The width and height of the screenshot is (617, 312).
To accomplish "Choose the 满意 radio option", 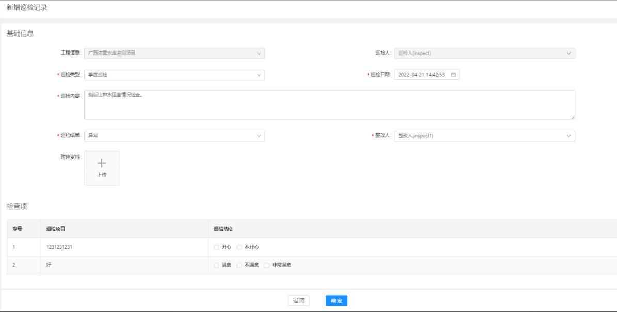I will [217, 265].
